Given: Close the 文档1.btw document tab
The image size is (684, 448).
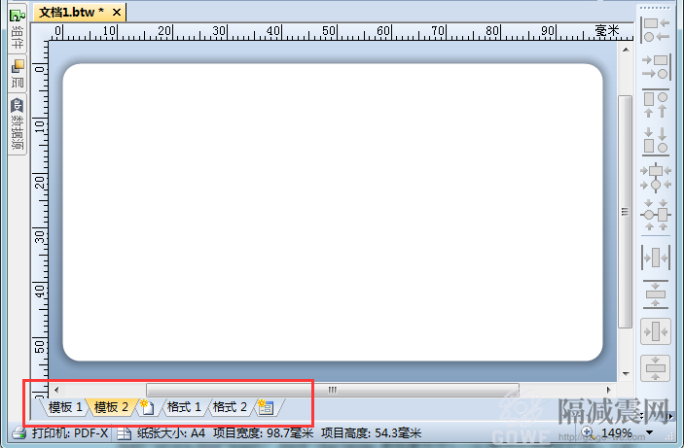Looking at the screenshot, I should 116,13.
